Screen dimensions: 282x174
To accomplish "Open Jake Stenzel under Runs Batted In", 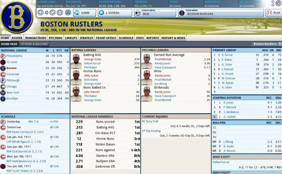I will tap(92, 92).
